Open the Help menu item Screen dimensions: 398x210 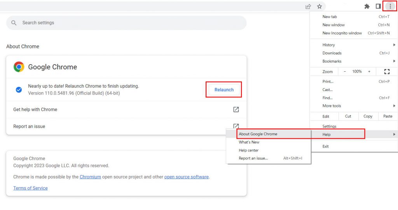(354, 134)
